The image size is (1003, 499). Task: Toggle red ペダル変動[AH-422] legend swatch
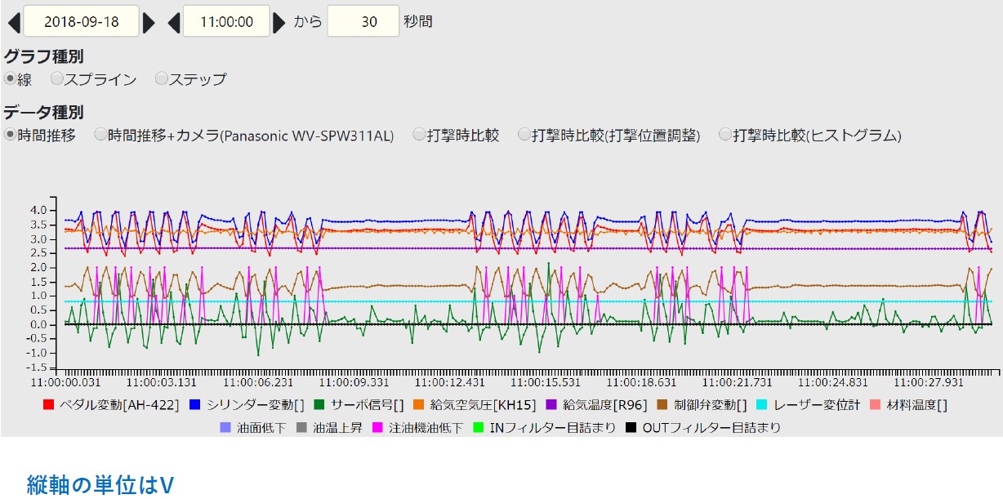(48, 404)
